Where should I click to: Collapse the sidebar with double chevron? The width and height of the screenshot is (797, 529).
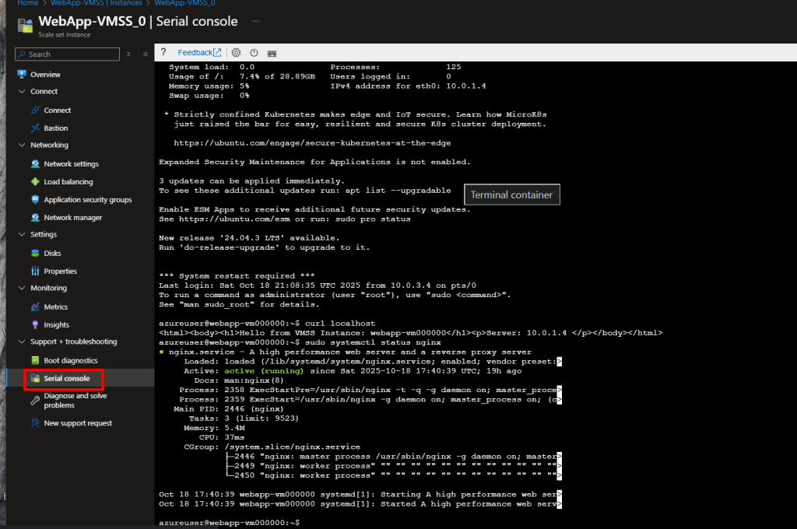point(146,54)
